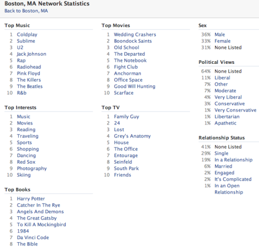259x248 pixels.
Task: Click the Da Vinci Code link
Action: pos(33,238)
